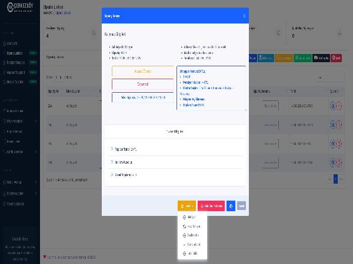Click the grey Kapat button in modal footer
353x264 pixels.
tap(241, 206)
